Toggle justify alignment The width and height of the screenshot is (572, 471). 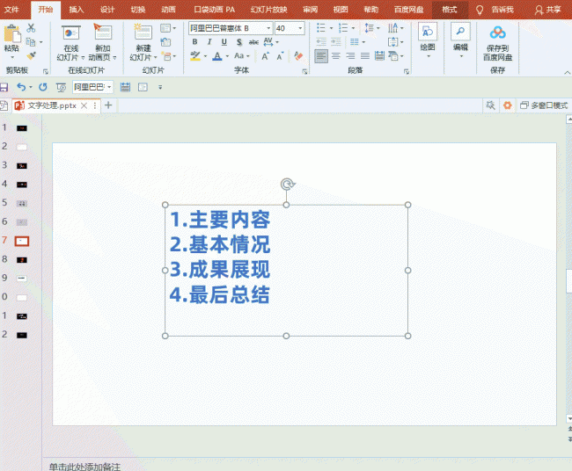[x=365, y=56]
